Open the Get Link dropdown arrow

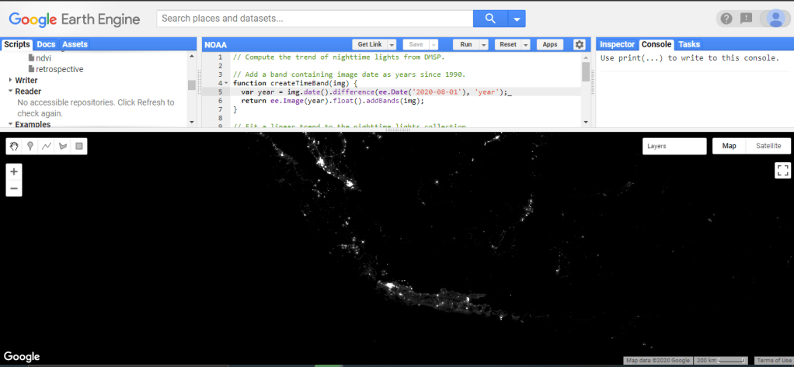click(392, 45)
